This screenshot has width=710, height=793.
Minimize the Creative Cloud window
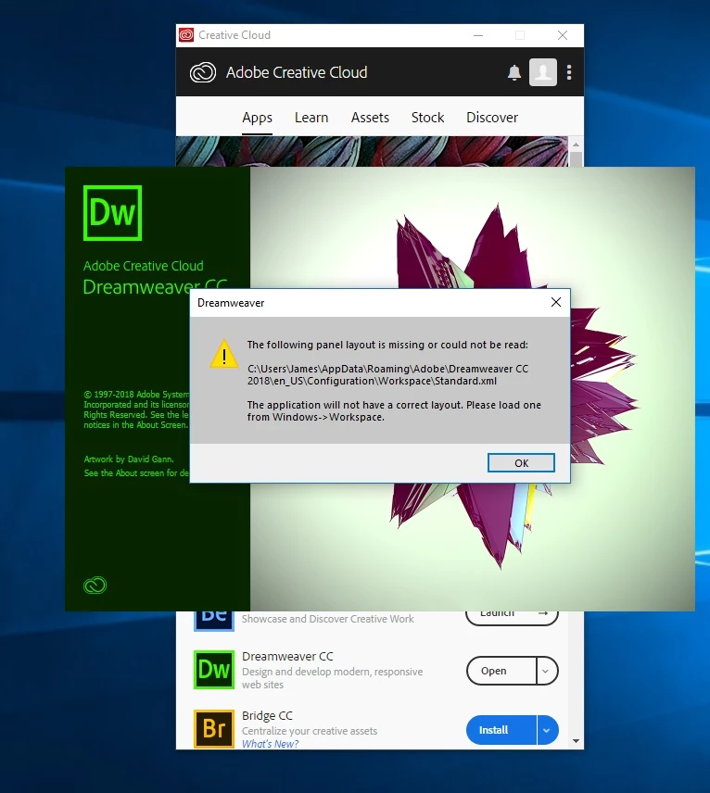pos(478,35)
